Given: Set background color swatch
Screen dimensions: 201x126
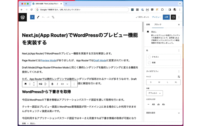Looking at the screenshot, I should [163, 63].
